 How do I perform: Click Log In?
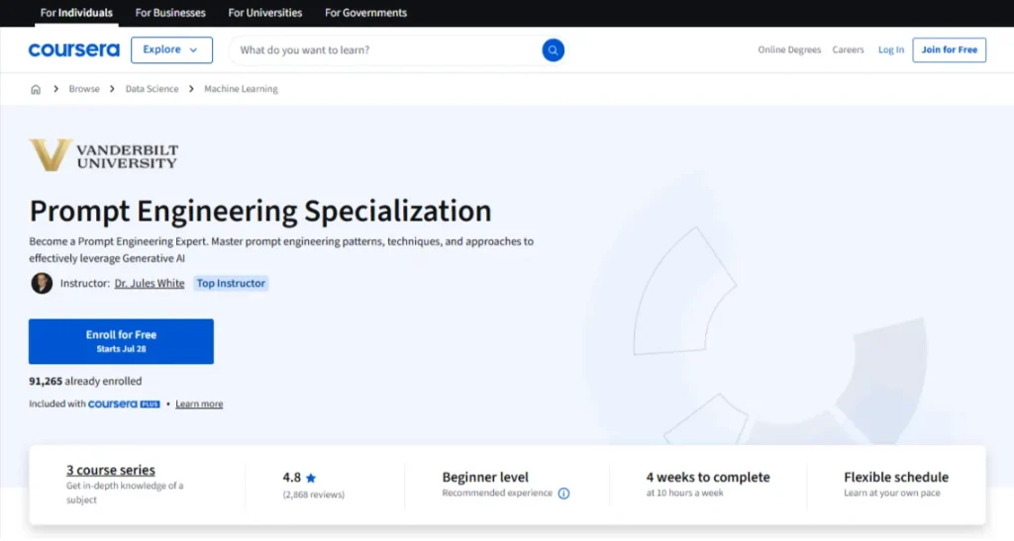(x=890, y=49)
